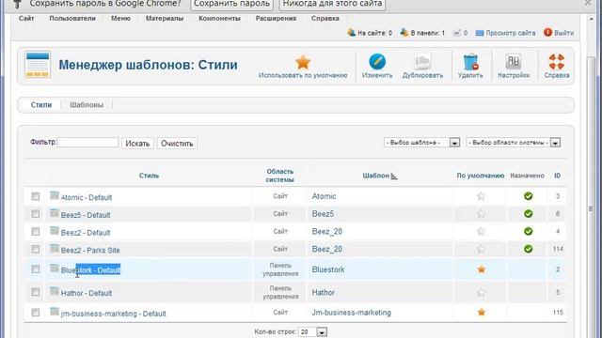Click the orange default star in Bluestork row
The height and width of the screenshot is (338, 602).
click(481, 269)
